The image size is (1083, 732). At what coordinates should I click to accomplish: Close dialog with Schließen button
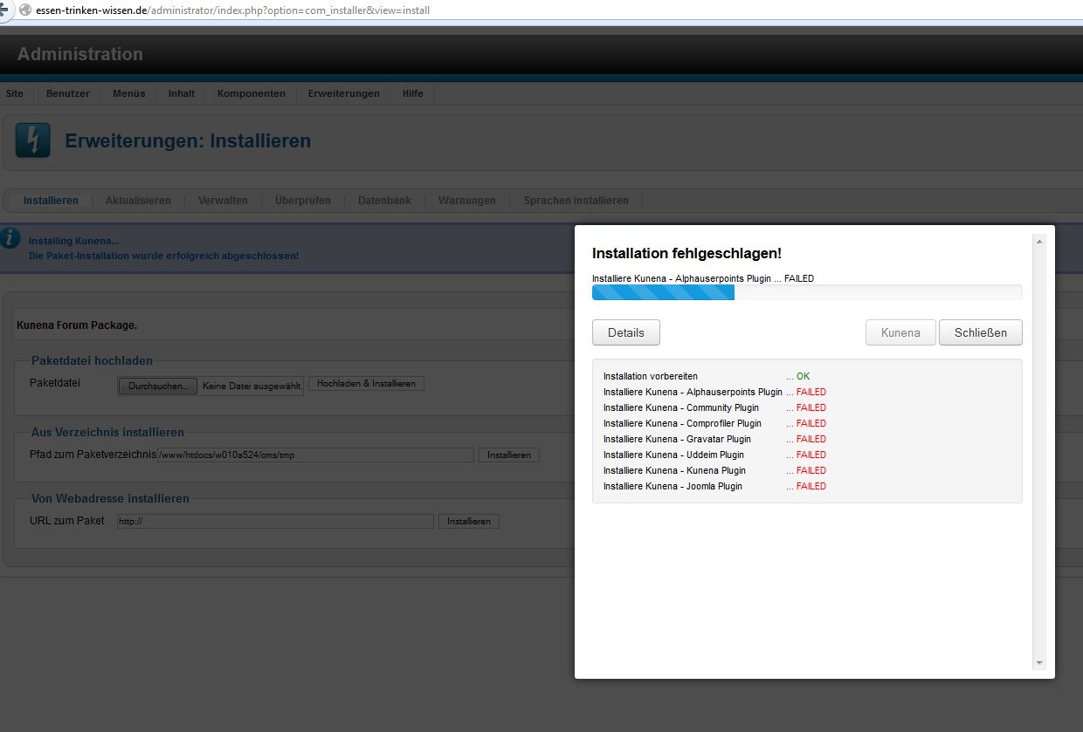pyautogui.click(x=981, y=332)
